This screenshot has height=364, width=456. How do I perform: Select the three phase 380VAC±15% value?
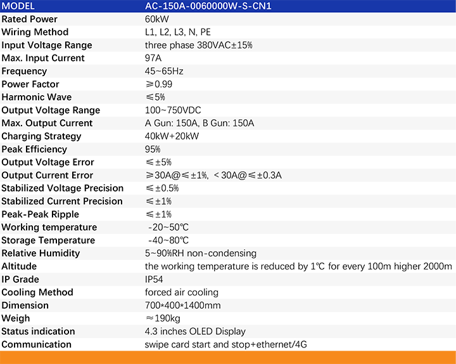pyautogui.click(x=199, y=45)
